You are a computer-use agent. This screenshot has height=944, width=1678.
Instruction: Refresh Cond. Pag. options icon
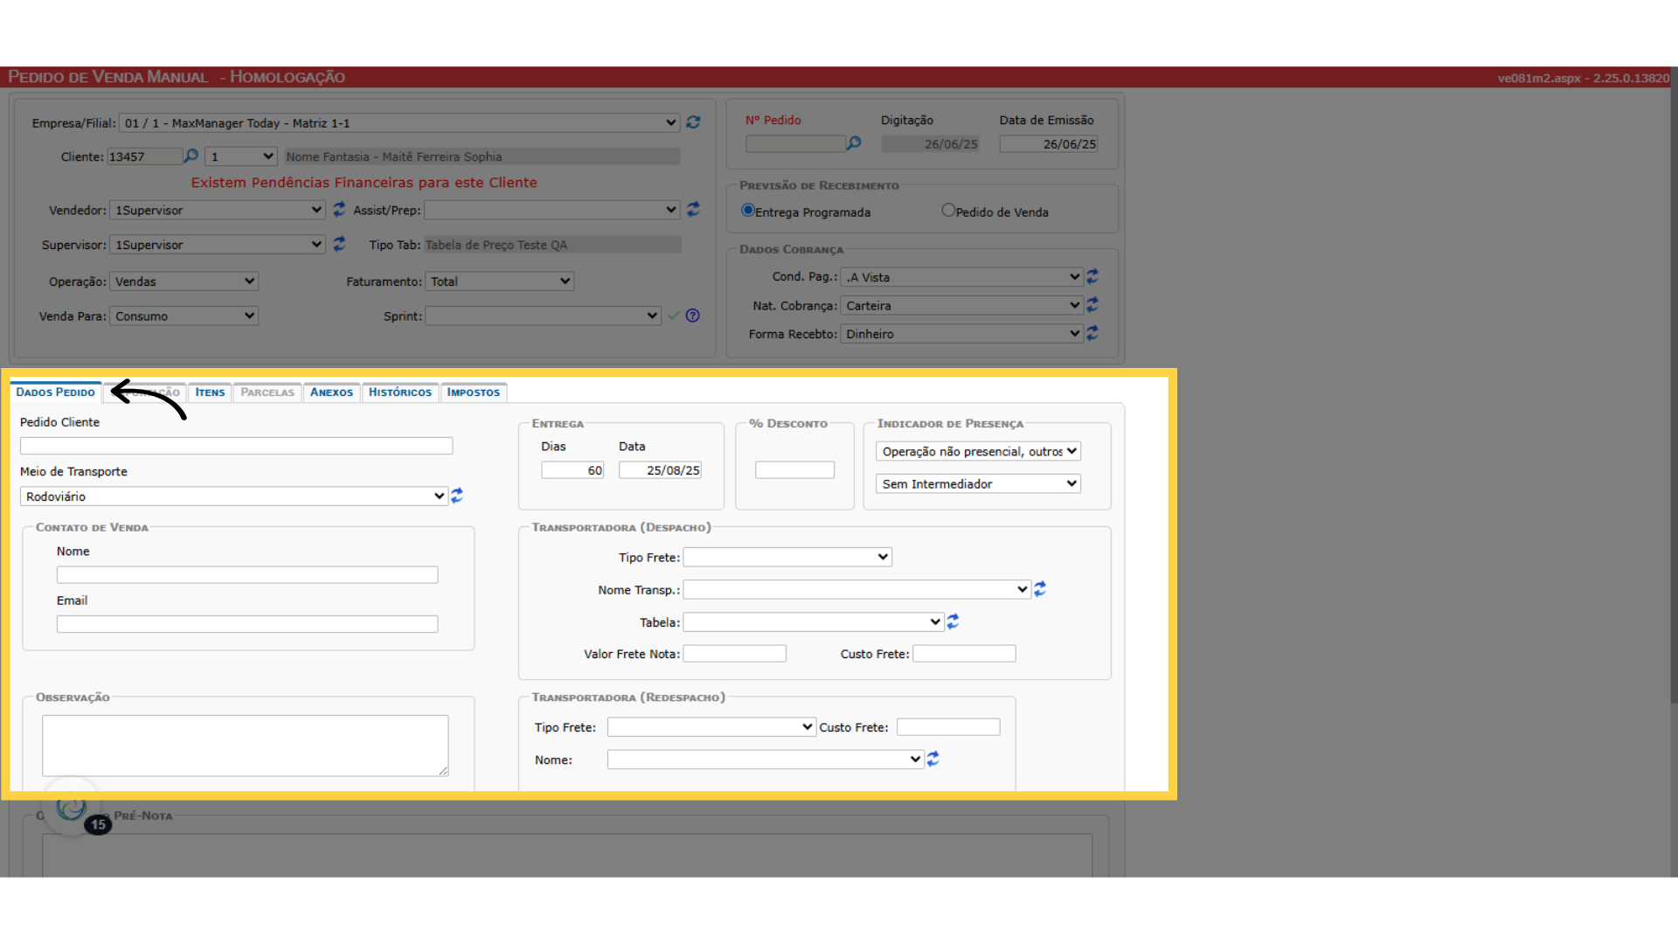click(1092, 276)
